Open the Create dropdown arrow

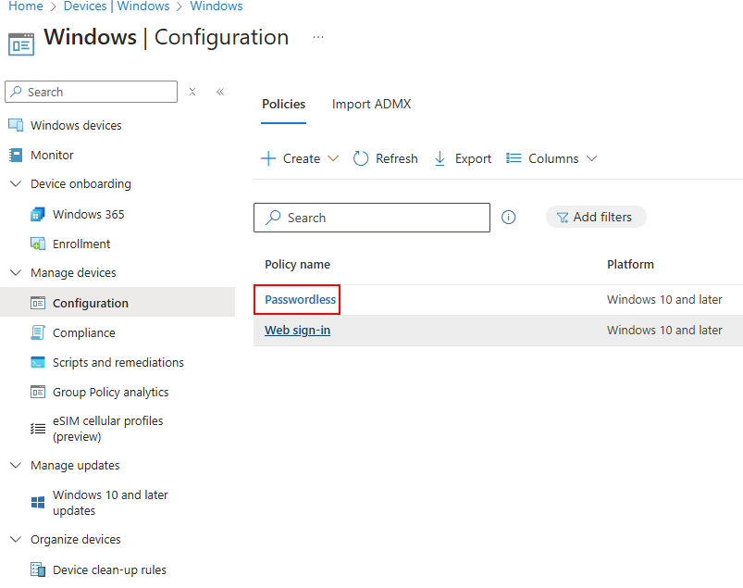tap(333, 158)
